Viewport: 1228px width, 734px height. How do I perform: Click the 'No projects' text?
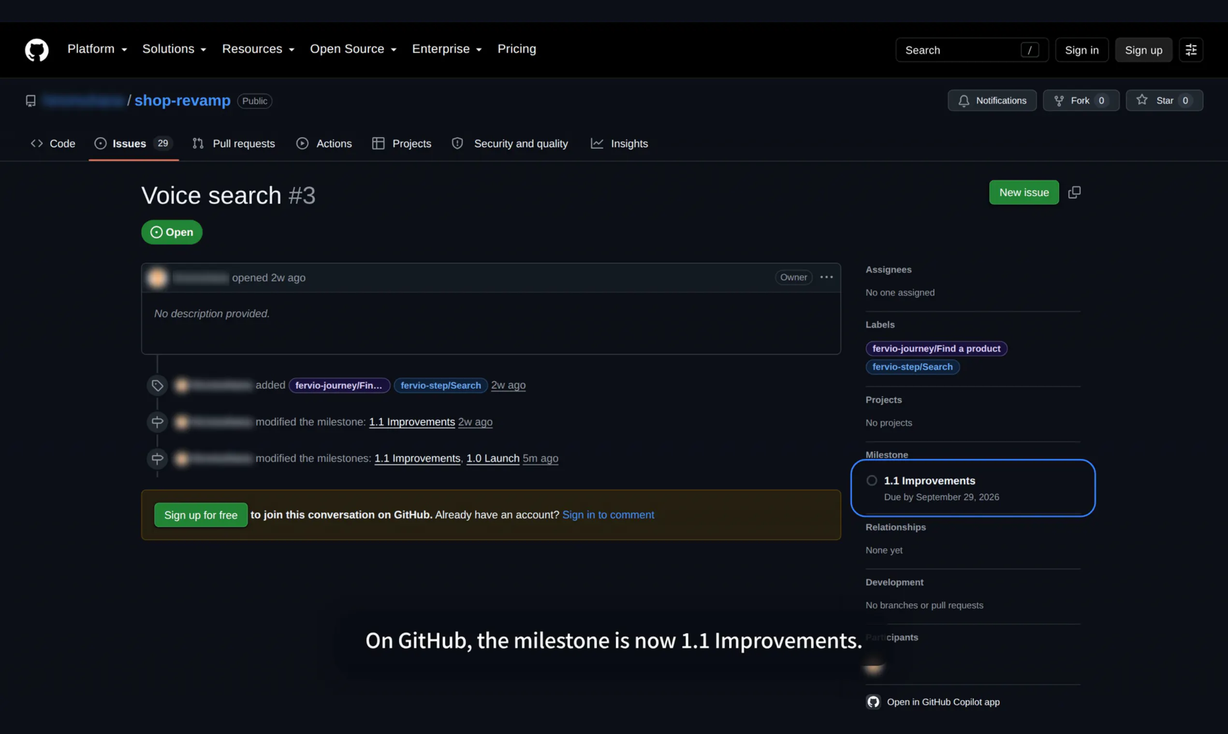889,423
